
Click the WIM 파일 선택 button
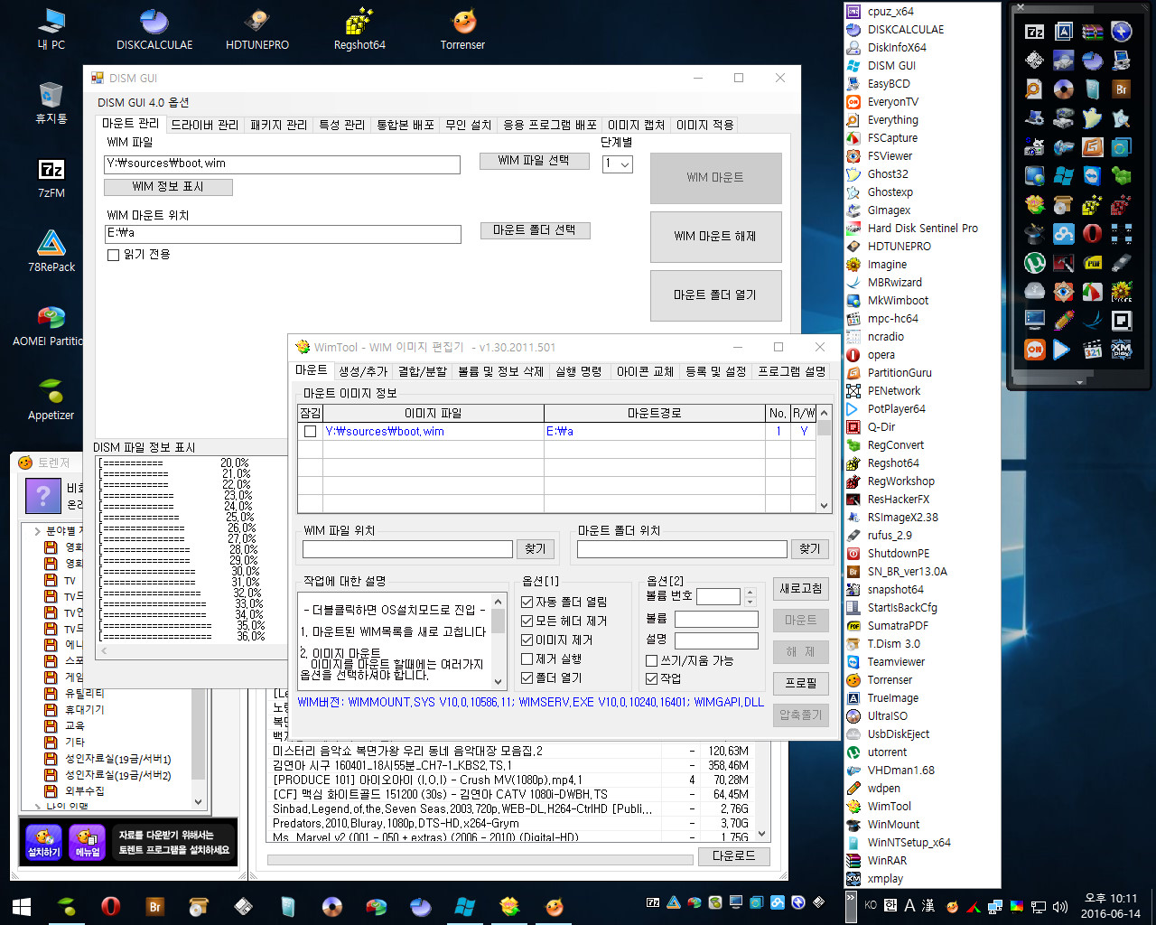(x=534, y=161)
